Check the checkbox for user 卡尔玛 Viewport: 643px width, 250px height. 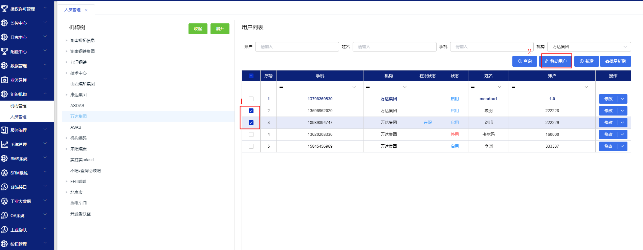(251, 134)
